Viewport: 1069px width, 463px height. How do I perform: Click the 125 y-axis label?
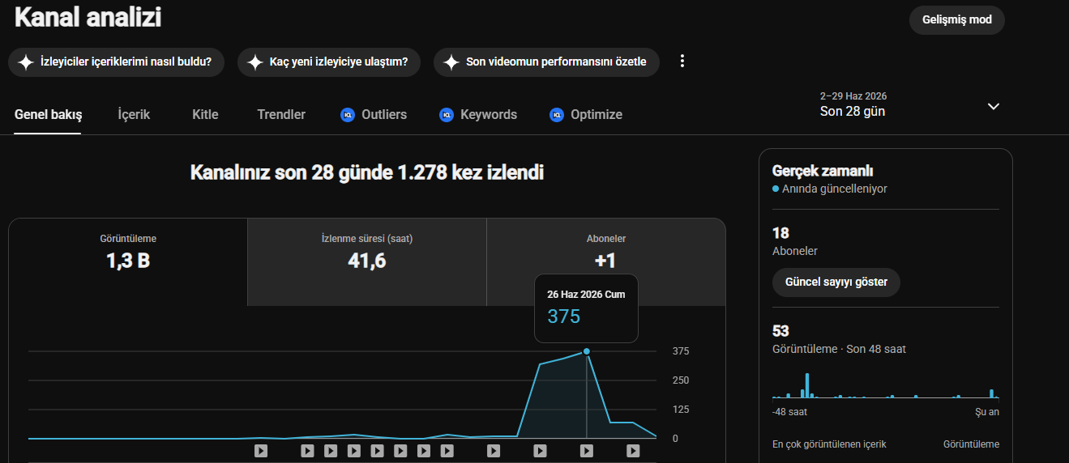pyautogui.click(x=681, y=410)
